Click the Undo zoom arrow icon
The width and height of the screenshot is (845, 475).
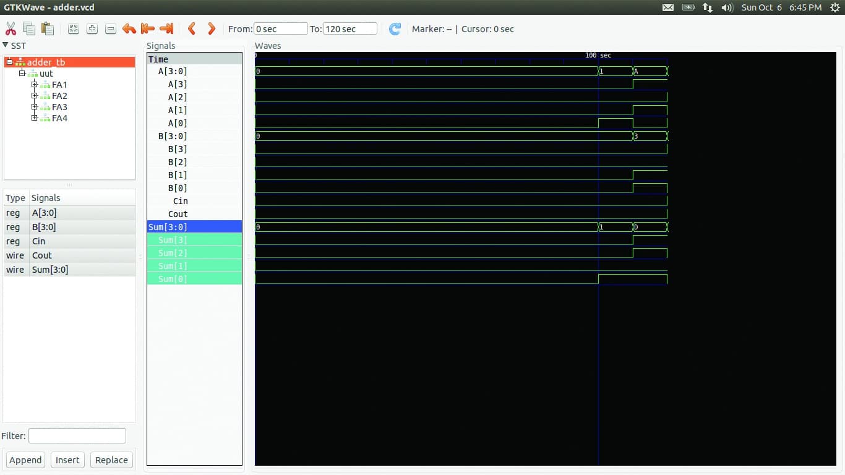[x=129, y=28]
